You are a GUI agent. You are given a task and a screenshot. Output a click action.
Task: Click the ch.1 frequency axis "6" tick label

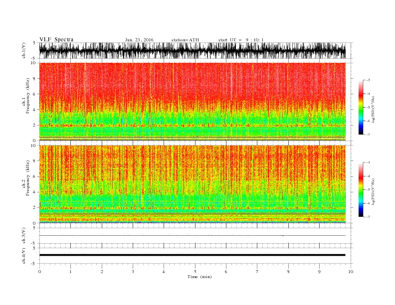point(34,94)
